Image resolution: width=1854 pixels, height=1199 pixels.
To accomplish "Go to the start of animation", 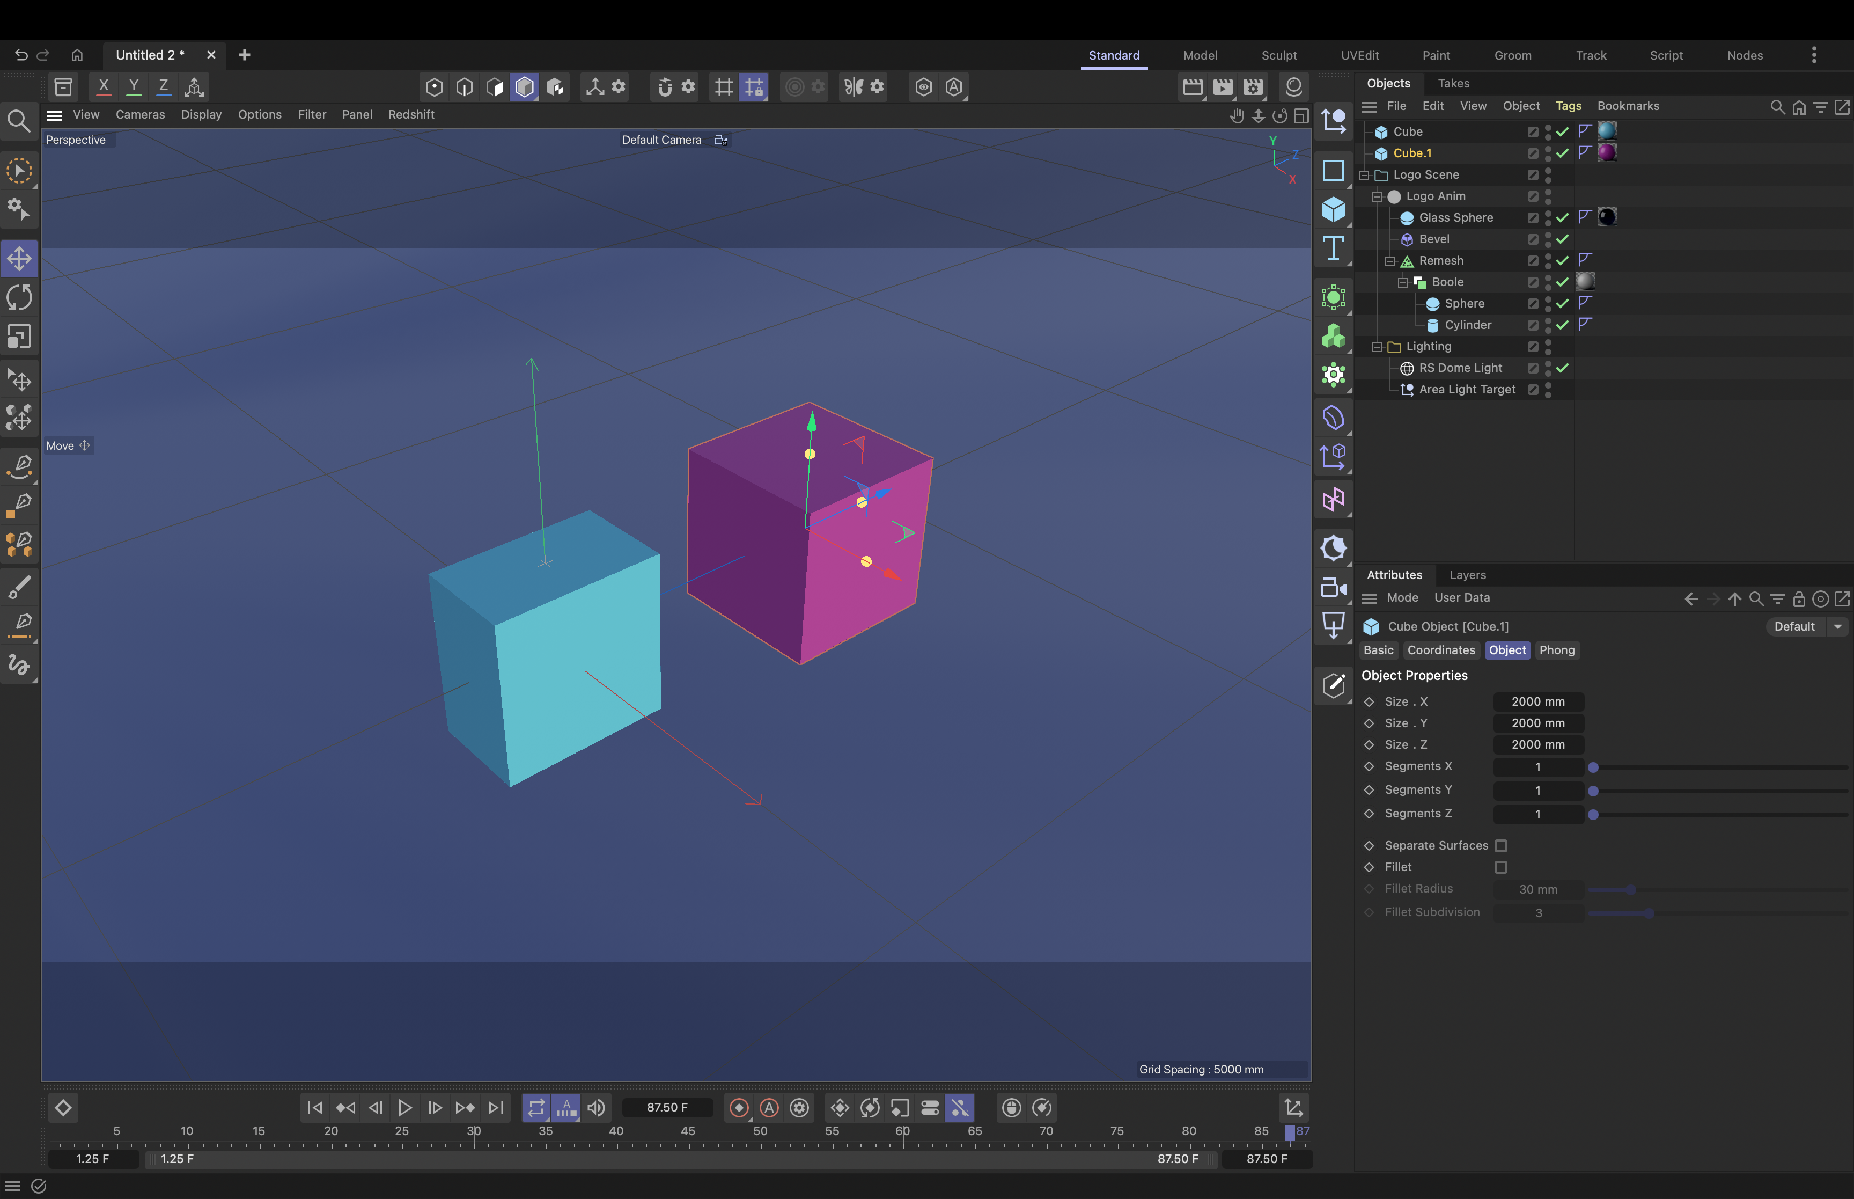I will click(314, 1107).
